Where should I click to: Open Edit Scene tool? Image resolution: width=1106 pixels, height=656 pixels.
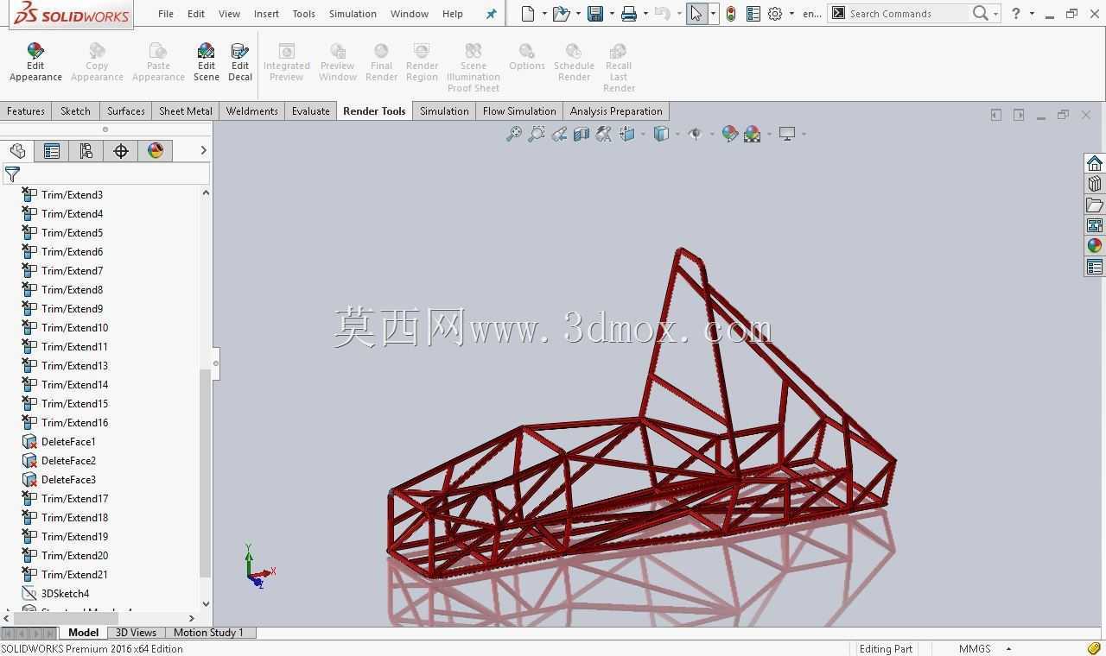click(206, 63)
